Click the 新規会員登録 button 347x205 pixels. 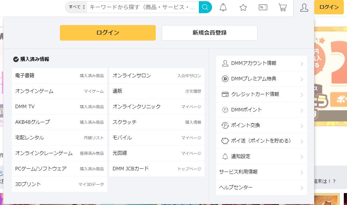209,33
